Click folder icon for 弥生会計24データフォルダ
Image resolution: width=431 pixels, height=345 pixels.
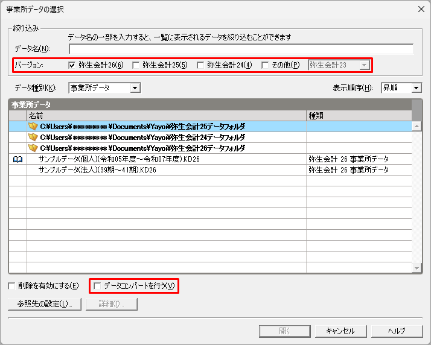point(33,138)
